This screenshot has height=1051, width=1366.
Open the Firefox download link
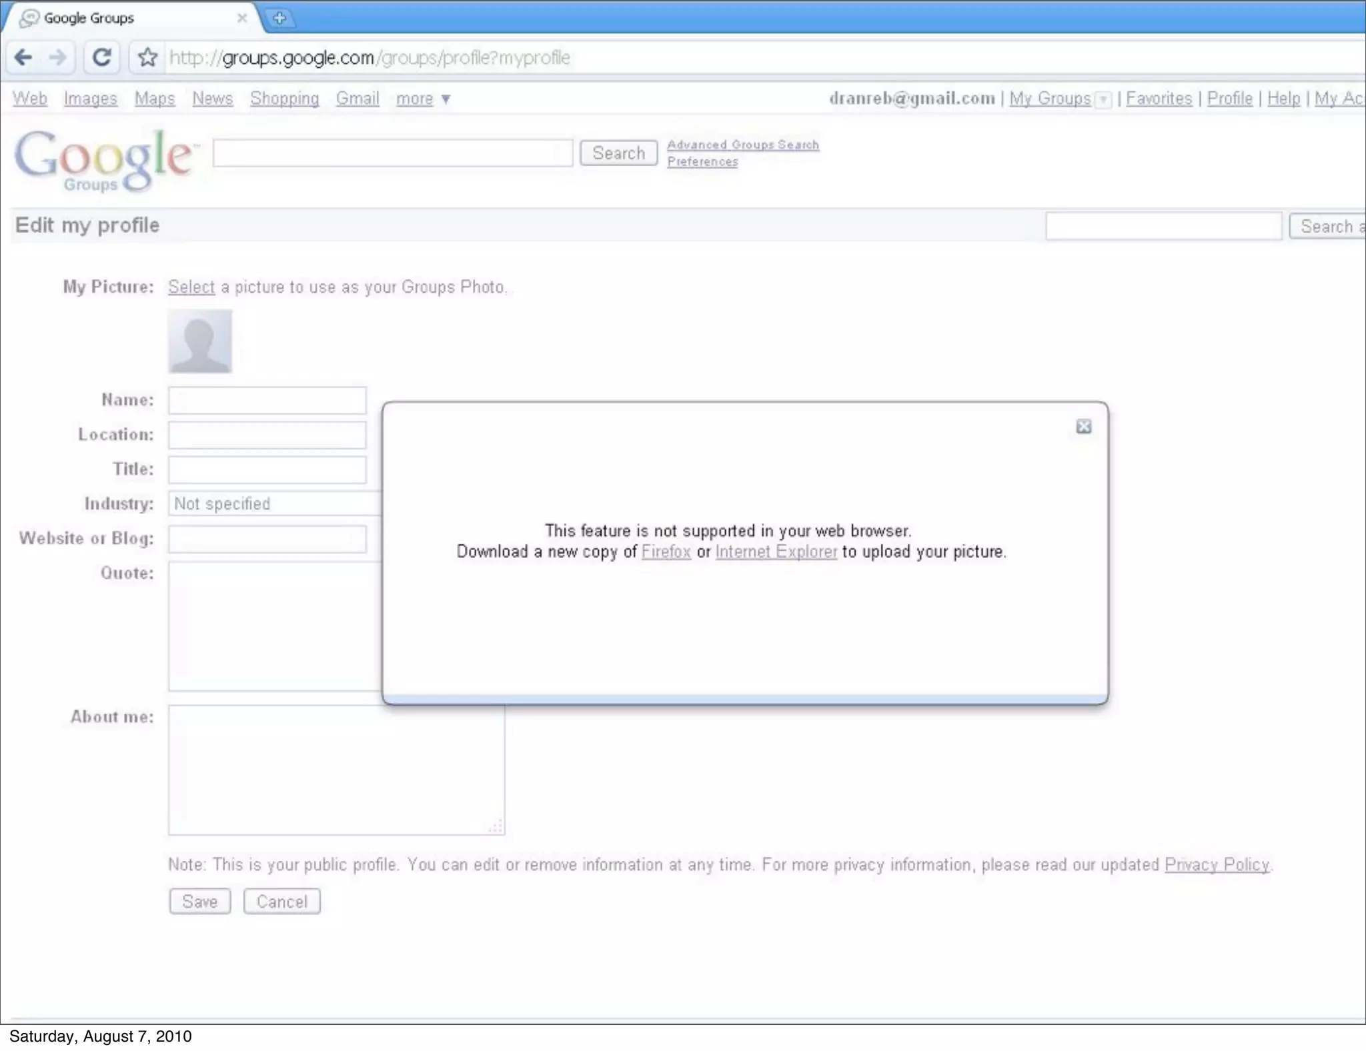(666, 552)
